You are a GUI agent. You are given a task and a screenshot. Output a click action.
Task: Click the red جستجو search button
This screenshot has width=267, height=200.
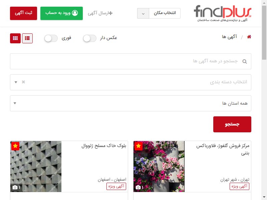tap(232, 124)
